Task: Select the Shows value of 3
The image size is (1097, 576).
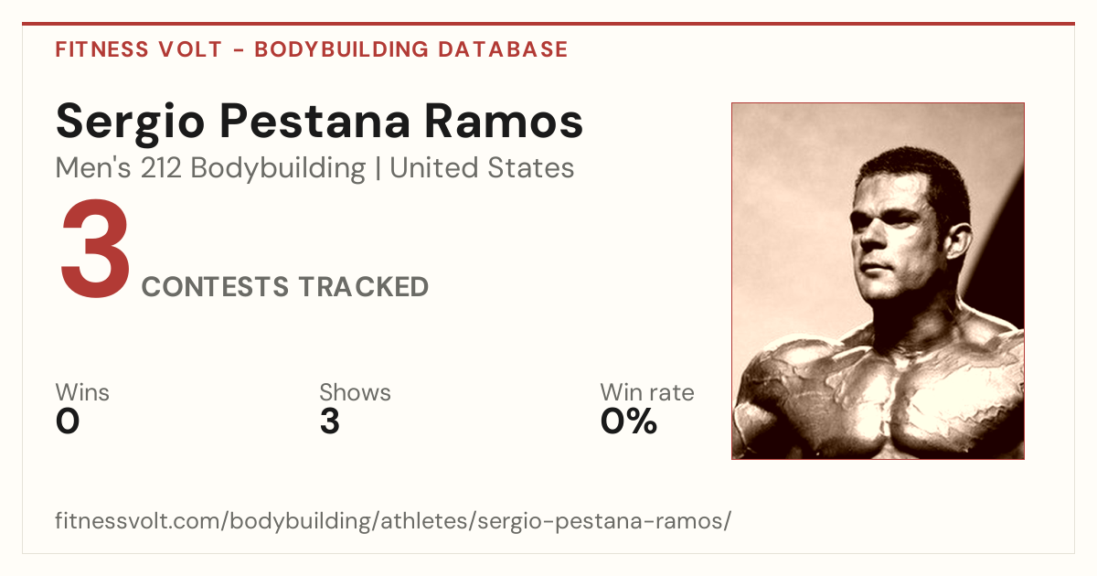Action: (330, 421)
